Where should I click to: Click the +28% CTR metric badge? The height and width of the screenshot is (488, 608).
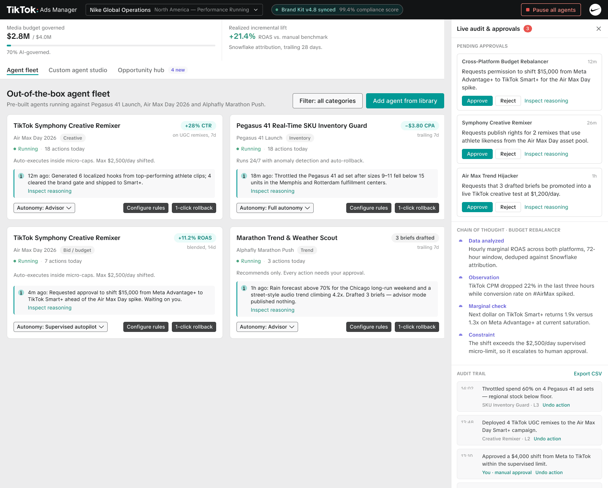click(x=198, y=126)
